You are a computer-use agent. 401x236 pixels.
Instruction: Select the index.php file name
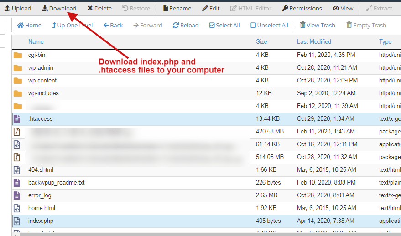[x=41, y=221]
